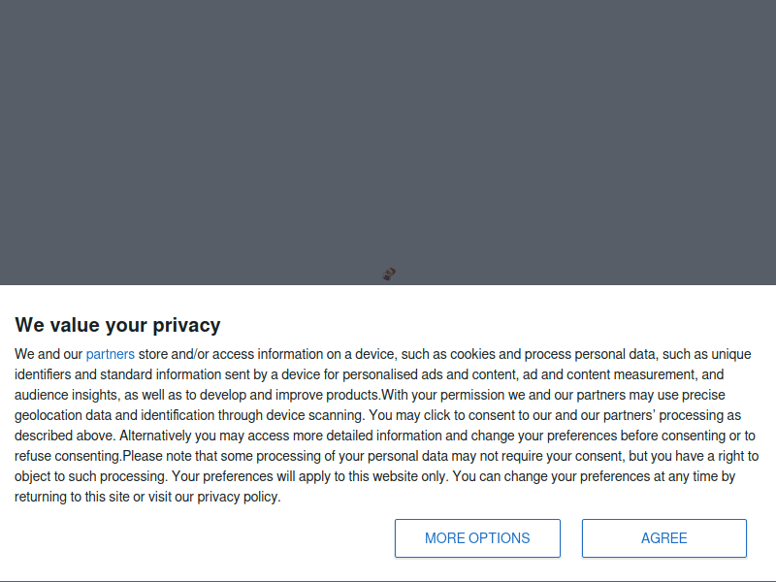Select MORE OPTIONS to change consent settings
The image size is (776, 582).
(477, 538)
